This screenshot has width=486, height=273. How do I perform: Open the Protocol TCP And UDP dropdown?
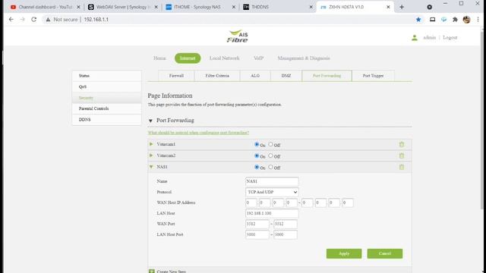click(272, 192)
